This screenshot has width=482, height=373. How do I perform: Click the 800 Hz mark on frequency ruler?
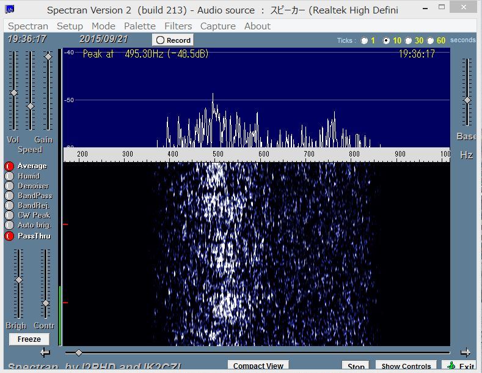[x=354, y=154]
